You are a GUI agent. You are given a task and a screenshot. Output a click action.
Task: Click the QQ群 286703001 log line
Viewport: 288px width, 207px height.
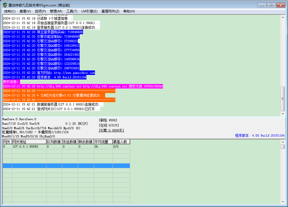point(41,68)
